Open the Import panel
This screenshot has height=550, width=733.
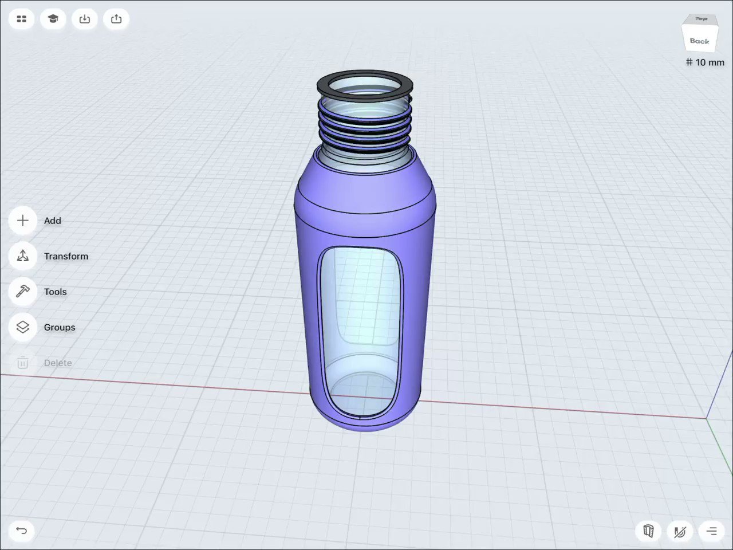[x=85, y=19]
